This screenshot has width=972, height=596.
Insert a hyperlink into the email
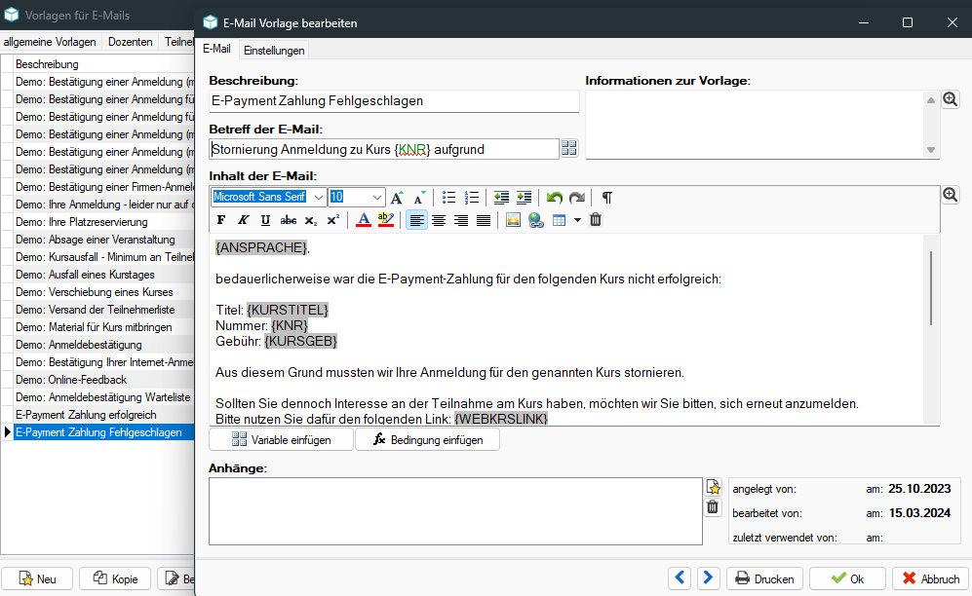click(535, 220)
